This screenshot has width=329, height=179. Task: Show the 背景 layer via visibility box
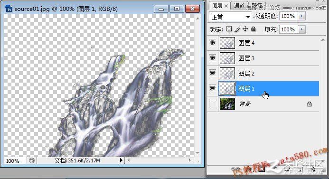click(x=212, y=104)
